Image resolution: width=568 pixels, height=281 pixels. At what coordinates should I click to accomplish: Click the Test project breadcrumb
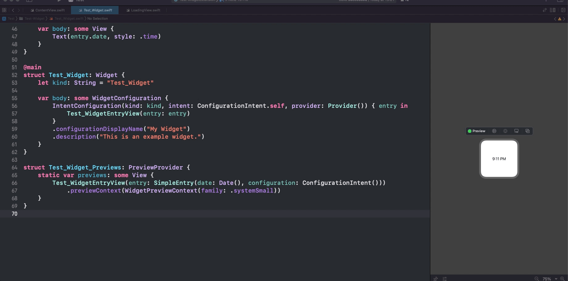coord(9,18)
